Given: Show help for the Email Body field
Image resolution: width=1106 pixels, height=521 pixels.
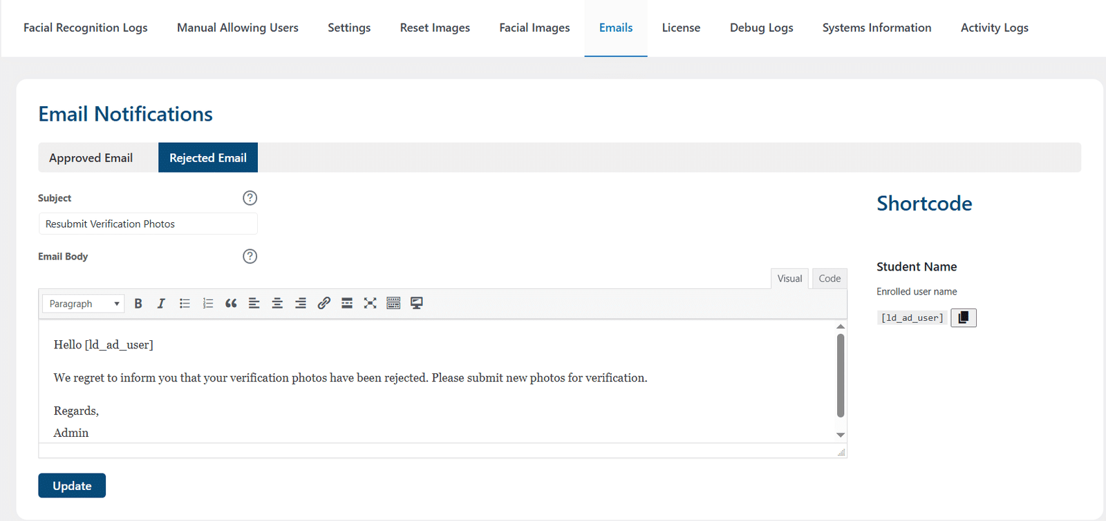Looking at the screenshot, I should pyautogui.click(x=250, y=256).
